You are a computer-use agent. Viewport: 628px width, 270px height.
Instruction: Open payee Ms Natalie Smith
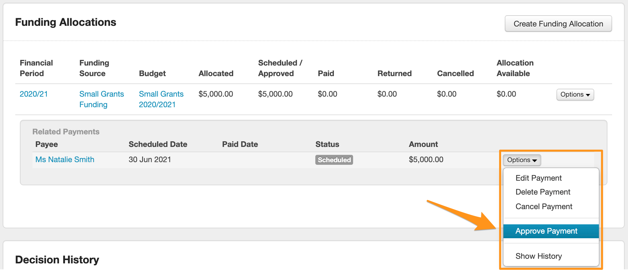coord(65,159)
